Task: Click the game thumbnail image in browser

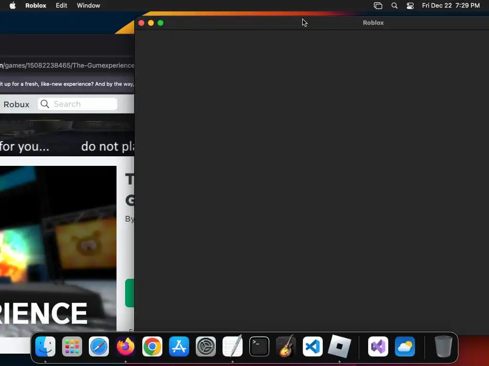Action: [58, 252]
